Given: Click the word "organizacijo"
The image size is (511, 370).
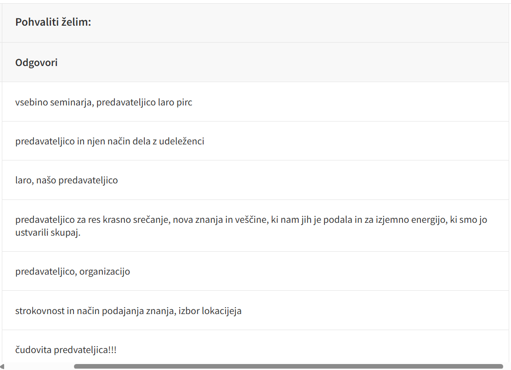Looking at the screenshot, I should [105, 271].
